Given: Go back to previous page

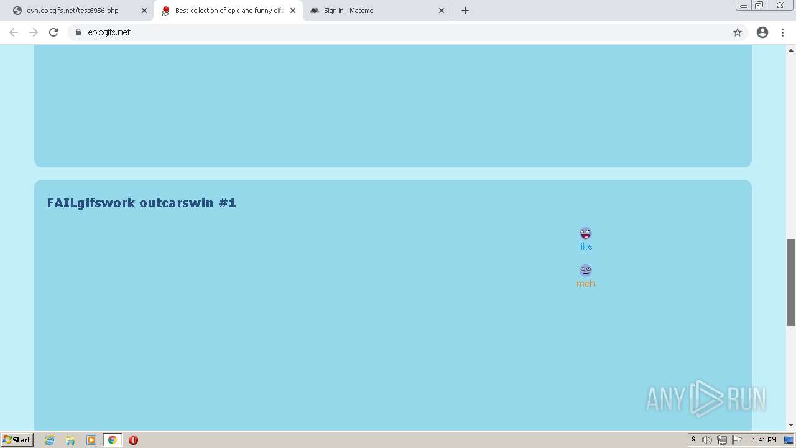Looking at the screenshot, I should pyautogui.click(x=14, y=32).
